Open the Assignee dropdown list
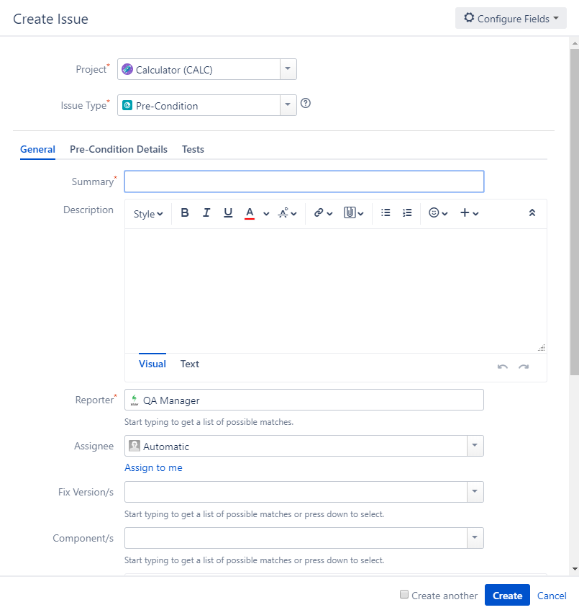Image resolution: width=579 pixels, height=610 pixels. [475, 446]
